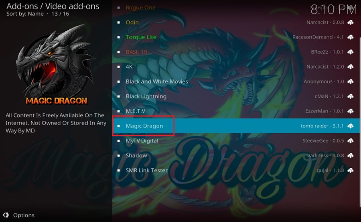Click the cloud icon for Magic Dragon
This screenshot has height=222, width=361.
(351, 126)
